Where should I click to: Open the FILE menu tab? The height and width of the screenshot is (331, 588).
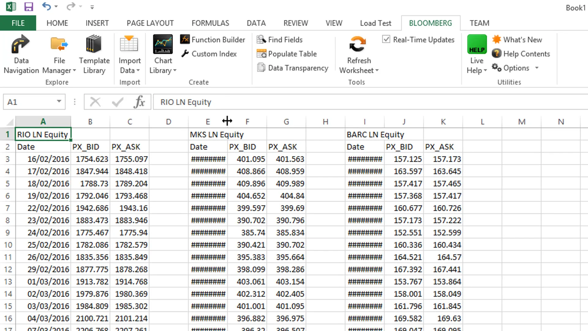(x=18, y=23)
